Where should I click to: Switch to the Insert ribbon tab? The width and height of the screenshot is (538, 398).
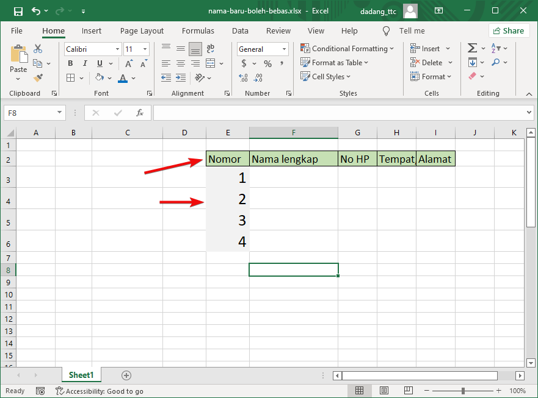(92, 31)
